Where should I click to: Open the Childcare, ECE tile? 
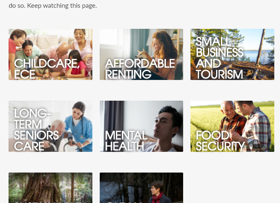pos(50,54)
